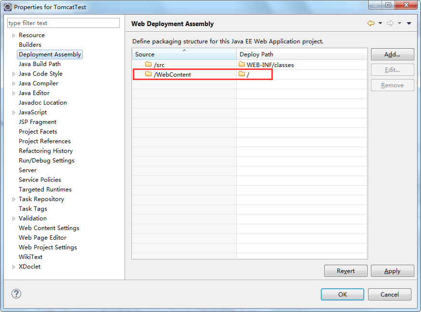
Task: Sort by the Source column header
Action: [184, 54]
